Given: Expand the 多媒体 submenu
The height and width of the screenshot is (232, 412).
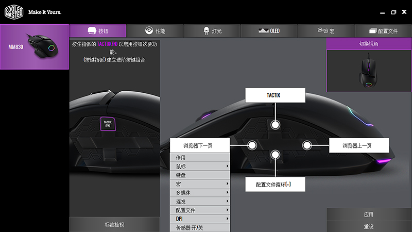Looking at the screenshot, I should click(x=200, y=192).
